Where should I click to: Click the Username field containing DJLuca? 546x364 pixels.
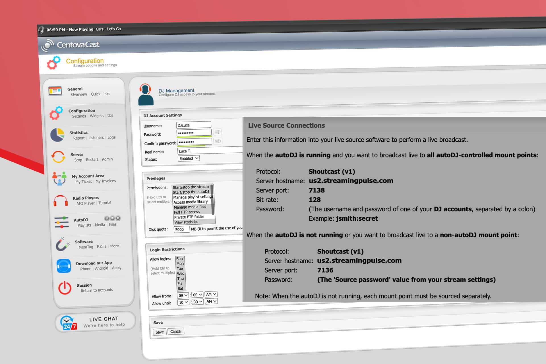point(193,125)
